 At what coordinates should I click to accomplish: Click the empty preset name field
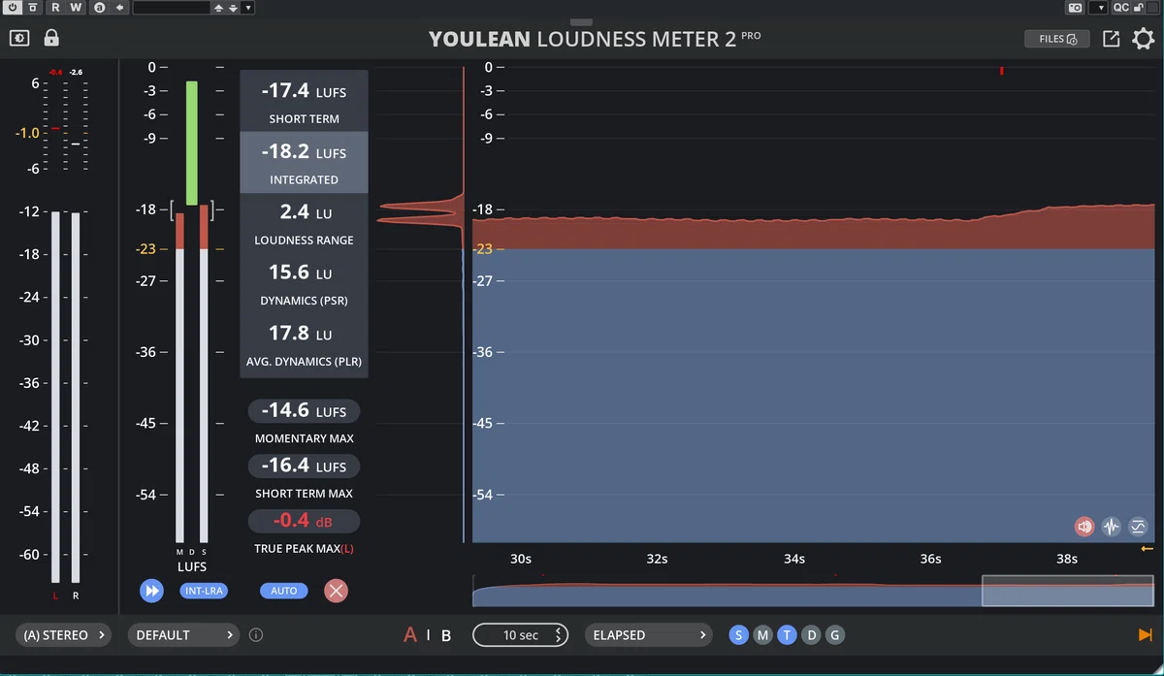(x=172, y=8)
